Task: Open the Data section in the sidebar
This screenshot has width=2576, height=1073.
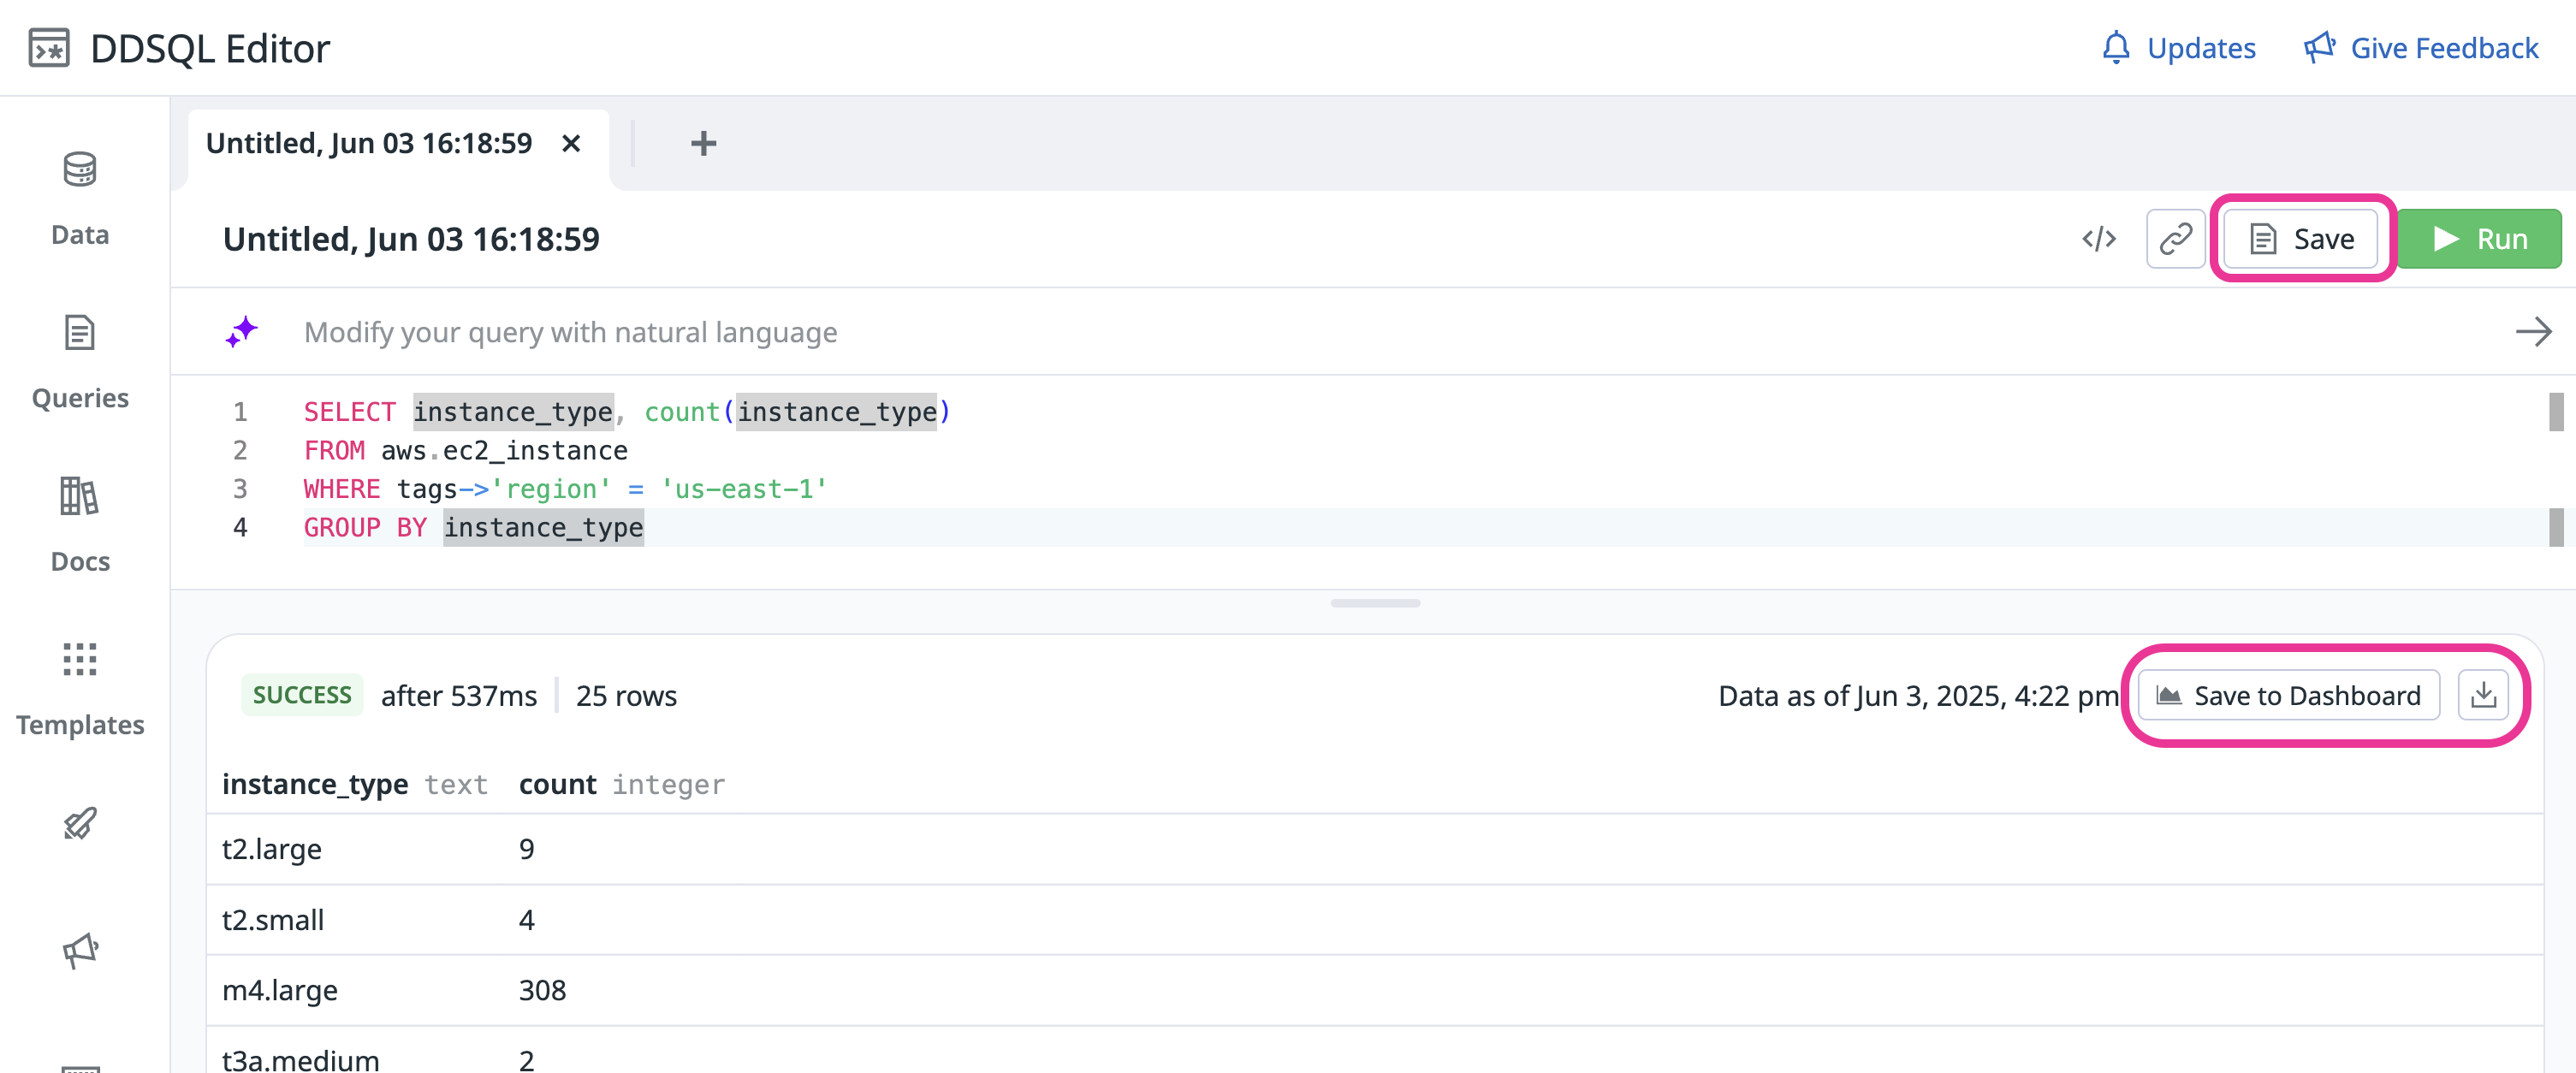Action: click(80, 198)
